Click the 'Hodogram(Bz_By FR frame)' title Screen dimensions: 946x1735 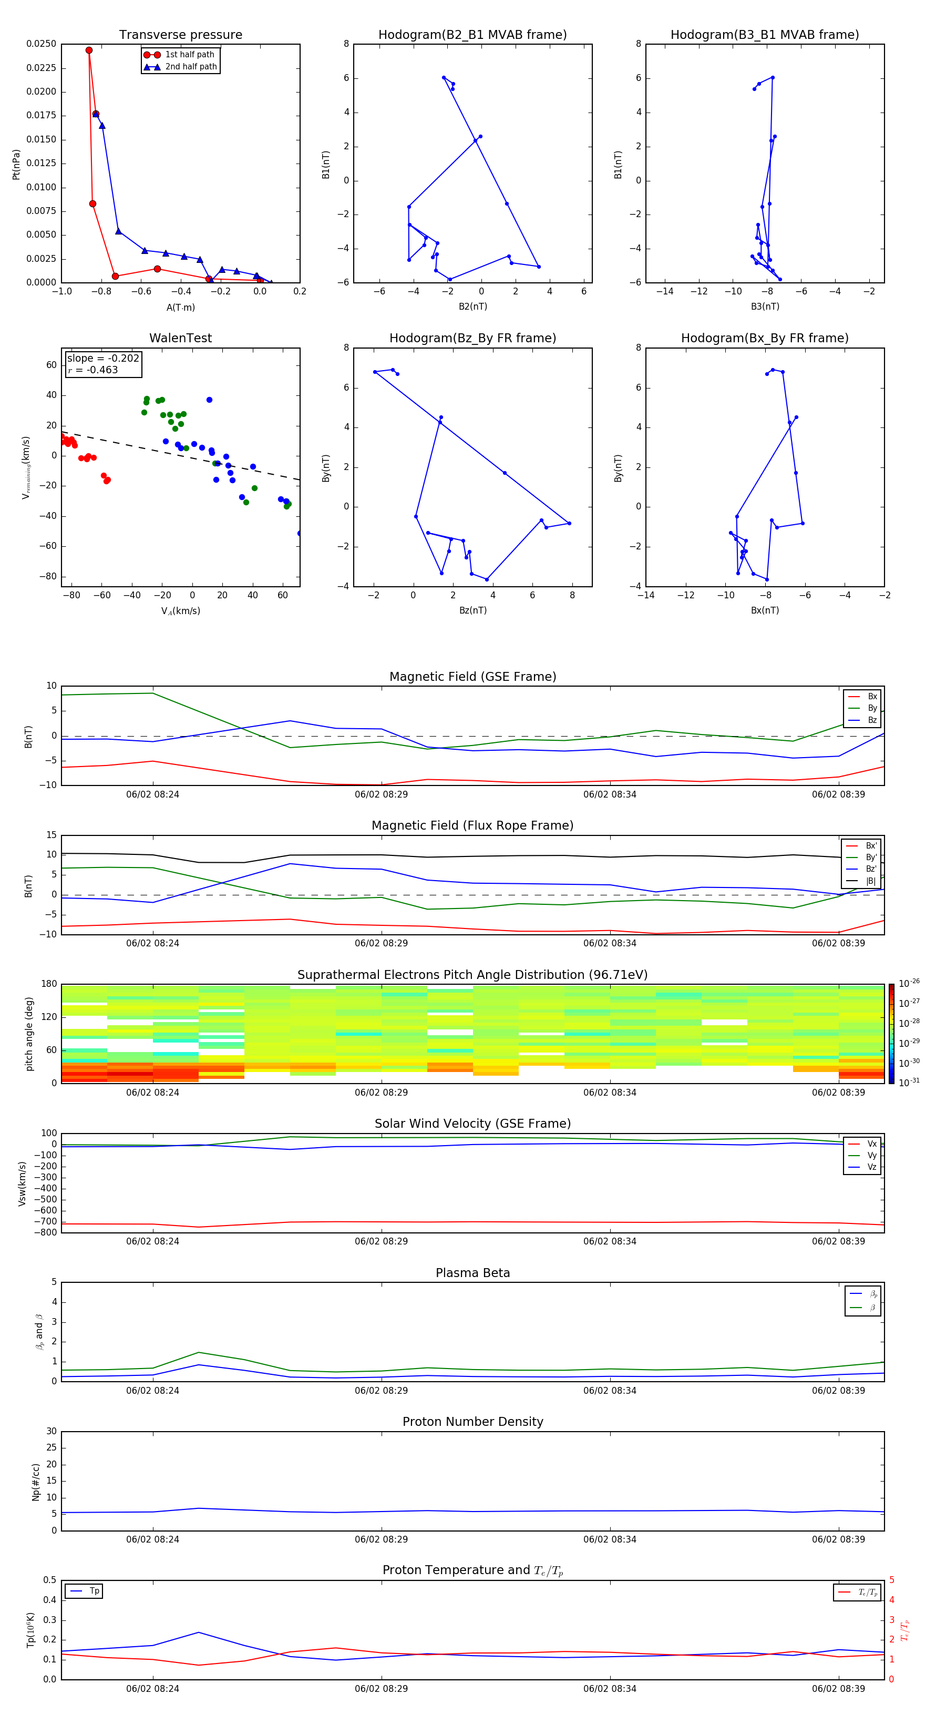point(472,338)
